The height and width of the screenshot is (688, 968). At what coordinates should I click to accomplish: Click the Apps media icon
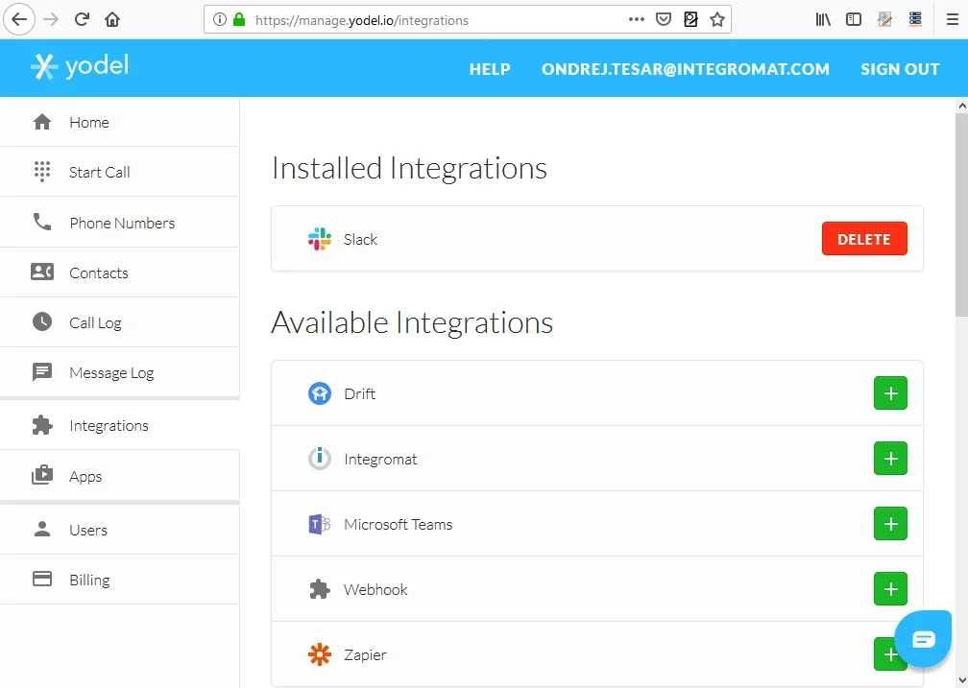(x=42, y=475)
